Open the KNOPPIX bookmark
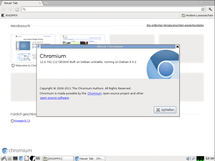This screenshot has width=215, height=161. tap(9, 15)
